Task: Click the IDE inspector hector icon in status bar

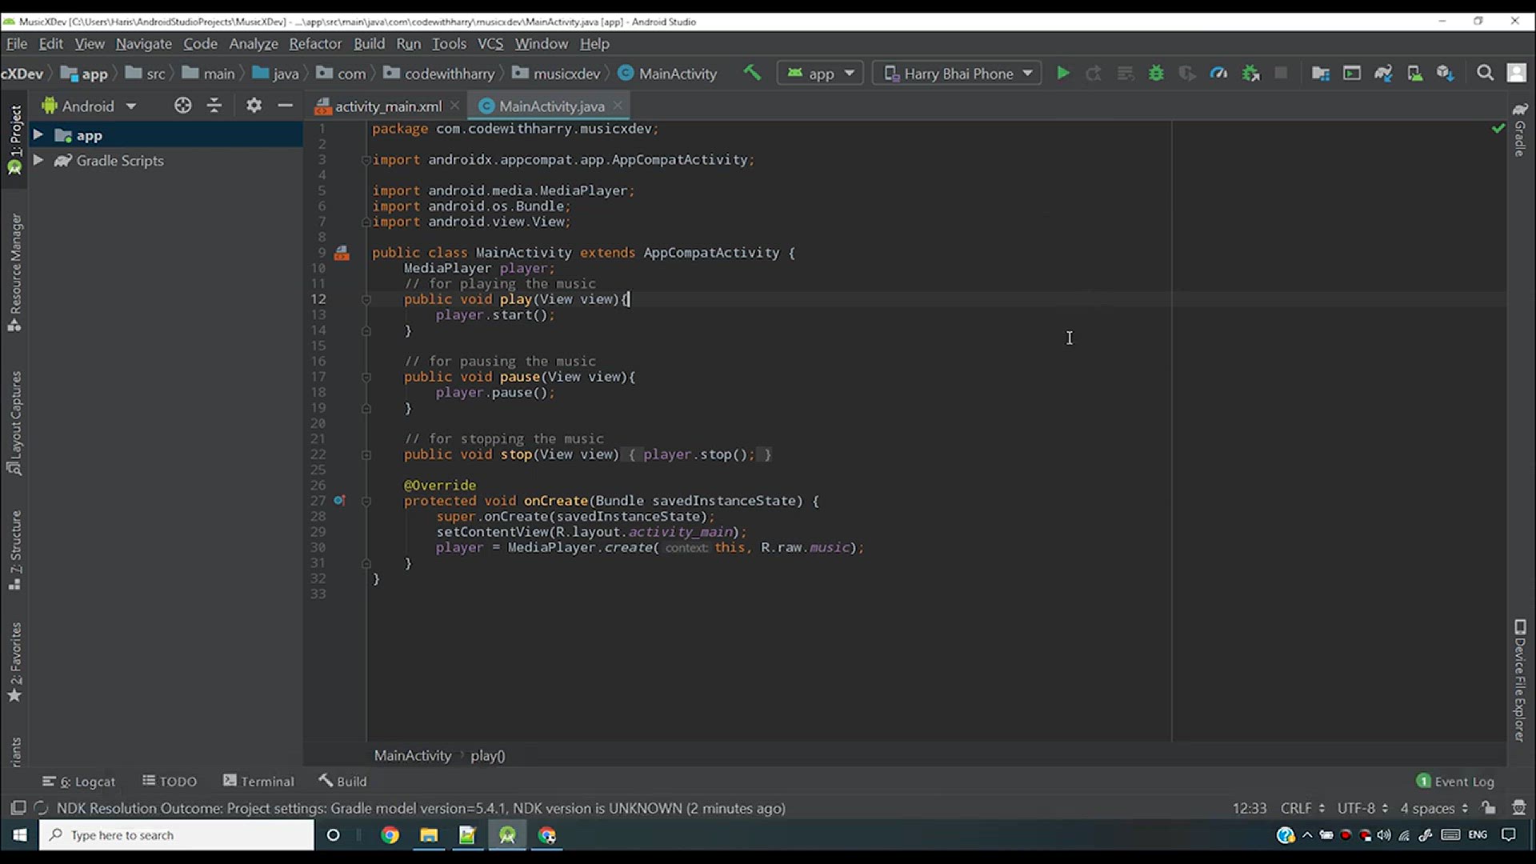Action: [x=1518, y=808]
